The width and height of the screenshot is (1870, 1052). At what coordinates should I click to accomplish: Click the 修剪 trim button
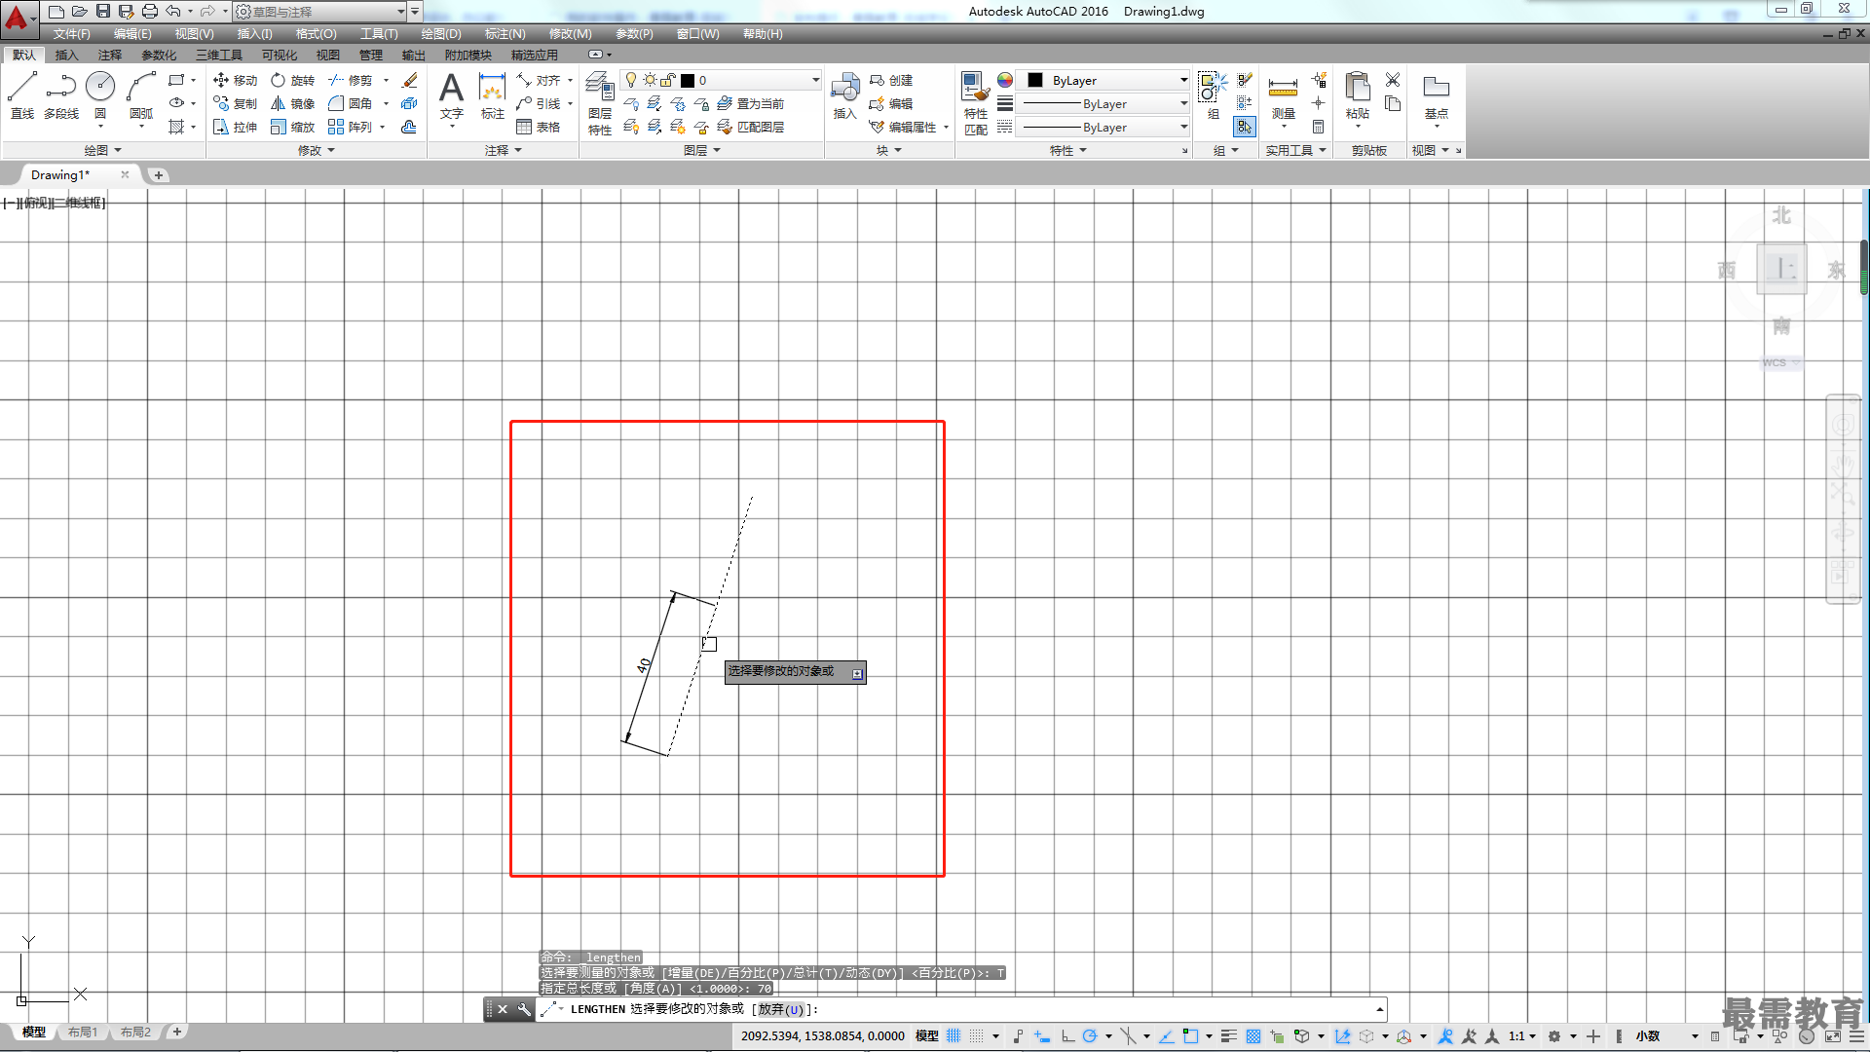click(351, 80)
